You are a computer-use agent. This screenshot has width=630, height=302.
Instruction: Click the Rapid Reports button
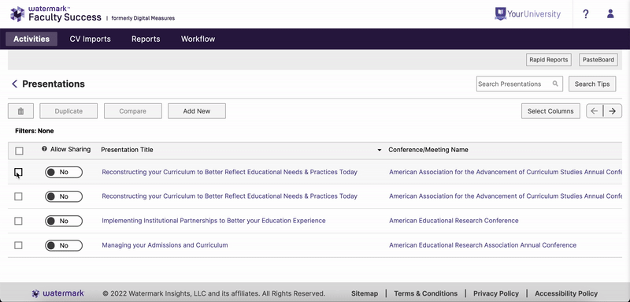pos(548,59)
